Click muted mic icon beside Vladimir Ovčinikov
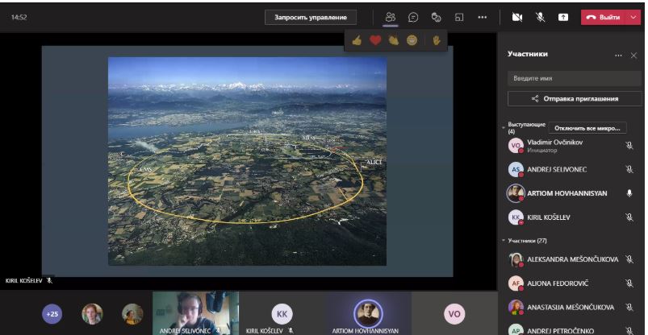 pos(629,146)
